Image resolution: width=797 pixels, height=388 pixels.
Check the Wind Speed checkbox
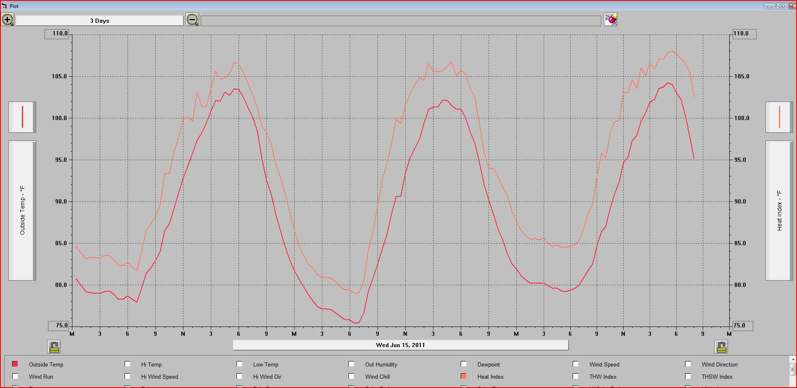(x=576, y=364)
